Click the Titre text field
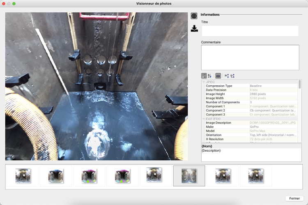Screen dimensions: 308x205 [250, 31]
